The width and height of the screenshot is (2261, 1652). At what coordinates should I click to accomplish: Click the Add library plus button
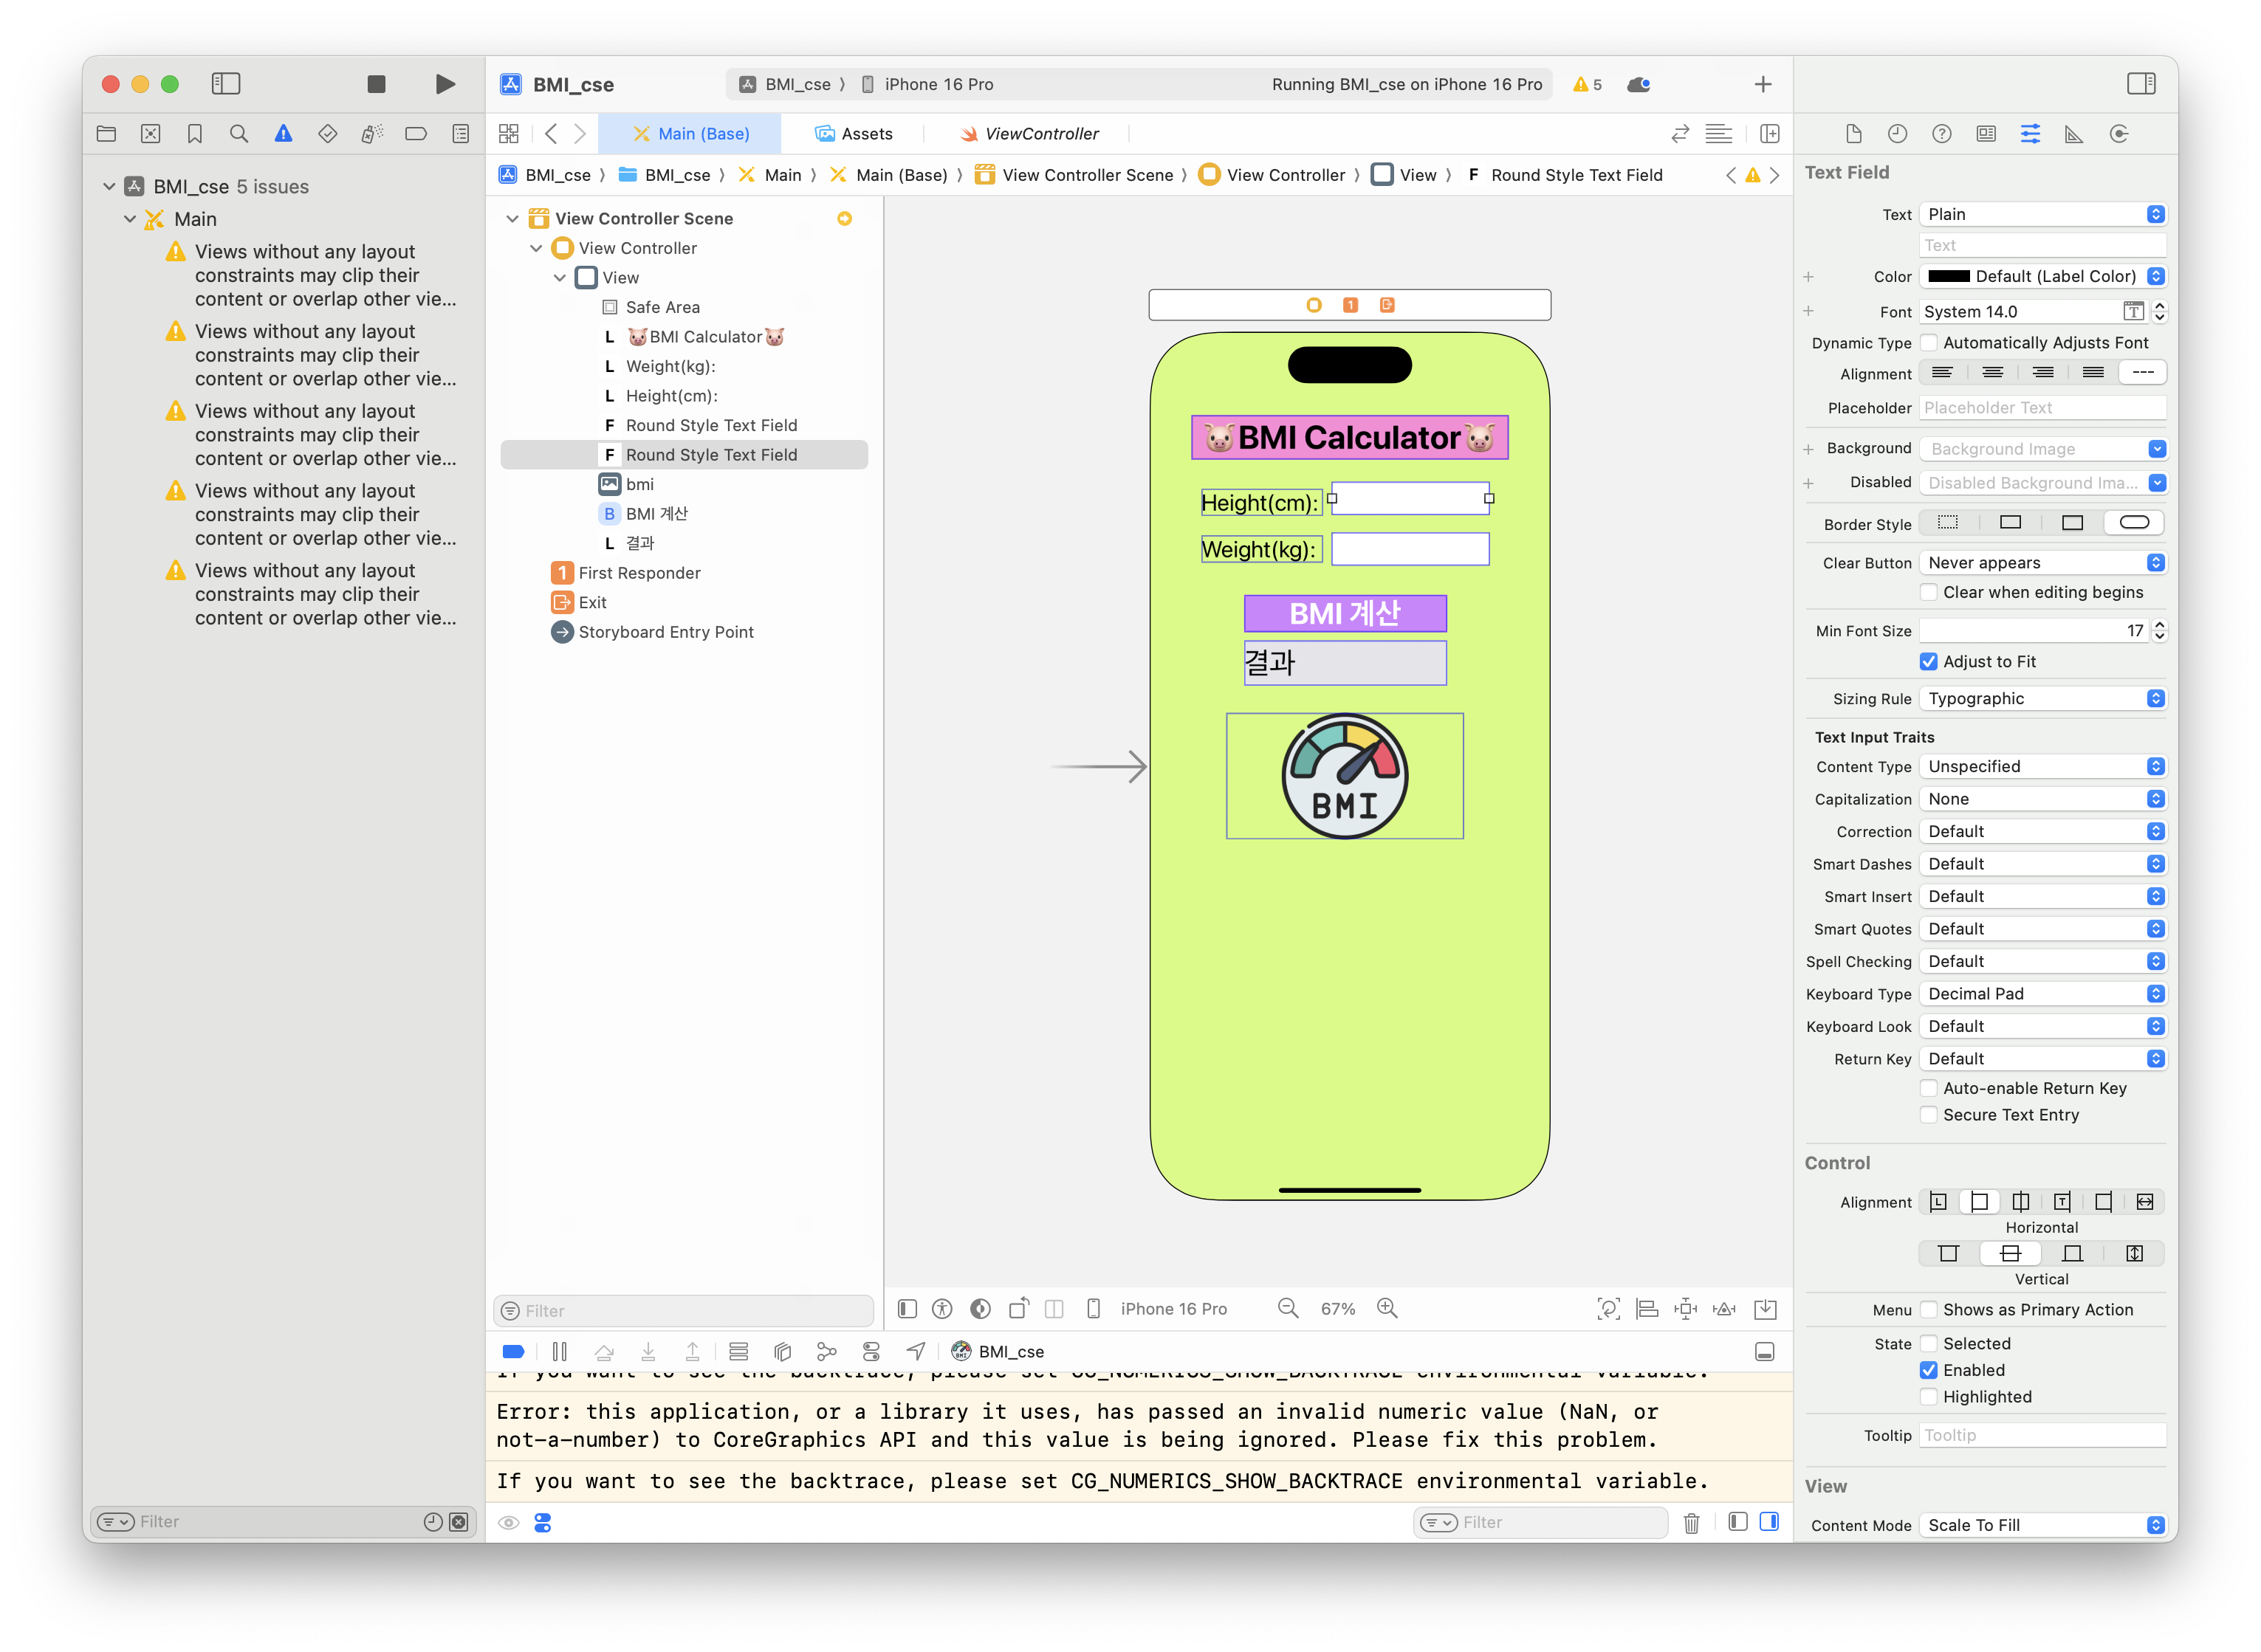click(x=1763, y=84)
